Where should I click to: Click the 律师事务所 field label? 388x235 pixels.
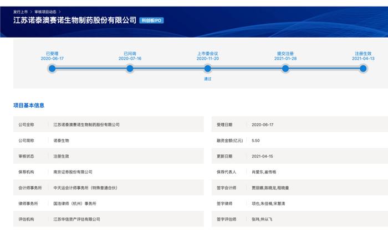(28, 203)
